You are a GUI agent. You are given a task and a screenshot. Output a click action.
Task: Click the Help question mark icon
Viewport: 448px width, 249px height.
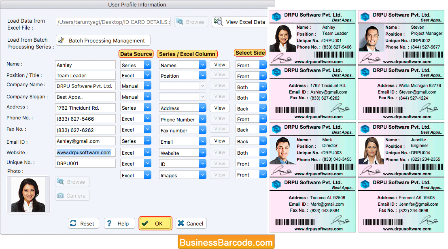point(109,223)
